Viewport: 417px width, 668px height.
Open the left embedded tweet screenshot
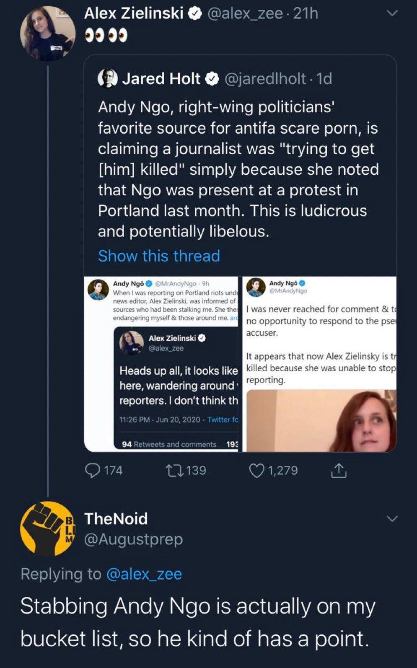(x=161, y=364)
